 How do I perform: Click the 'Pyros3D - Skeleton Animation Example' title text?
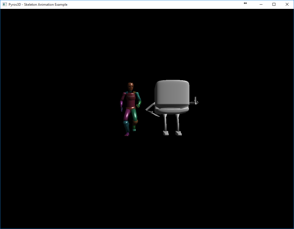pos(38,5)
